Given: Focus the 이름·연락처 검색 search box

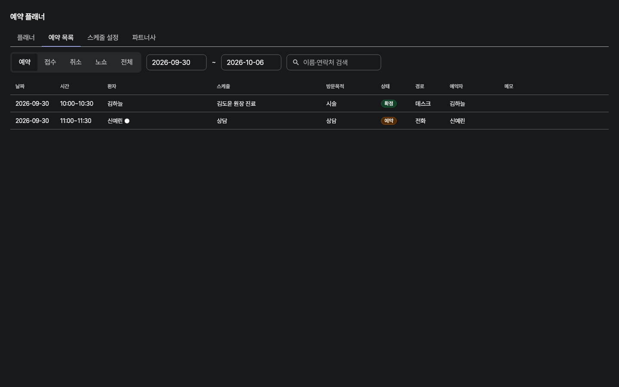Looking at the screenshot, I should (x=334, y=62).
